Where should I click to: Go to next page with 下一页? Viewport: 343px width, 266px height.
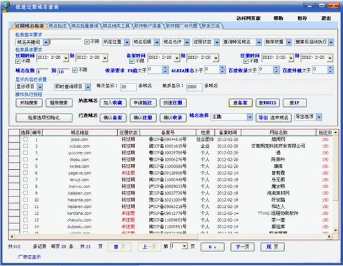[x=243, y=247]
